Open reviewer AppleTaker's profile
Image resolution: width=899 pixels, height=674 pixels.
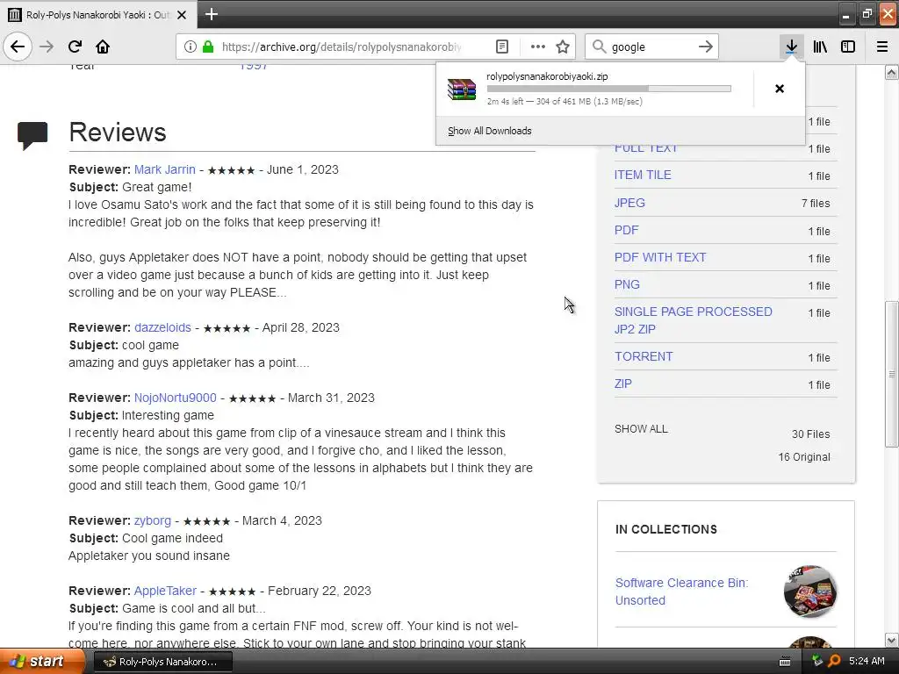click(164, 591)
